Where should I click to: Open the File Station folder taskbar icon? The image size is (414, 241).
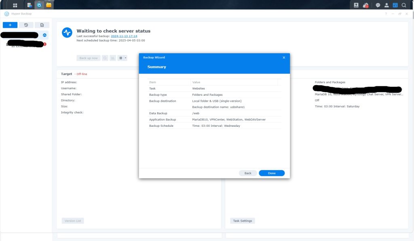coord(49,5)
